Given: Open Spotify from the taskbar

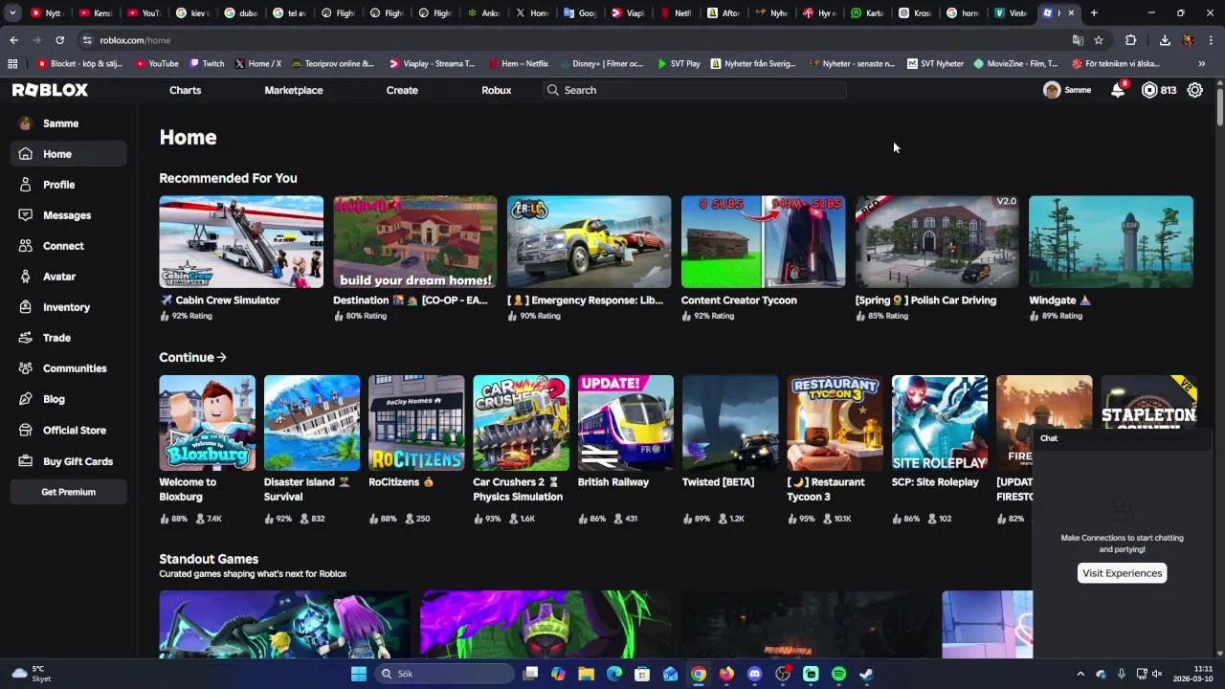Looking at the screenshot, I should point(838,674).
